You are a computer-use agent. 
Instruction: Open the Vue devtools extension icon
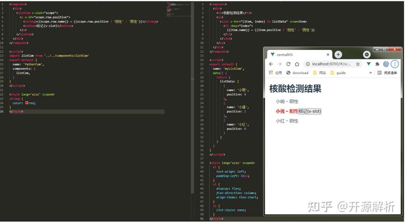(x=369, y=64)
